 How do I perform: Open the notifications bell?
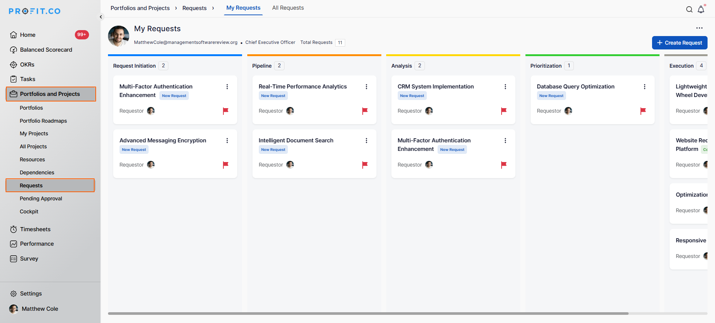(701, 9)
